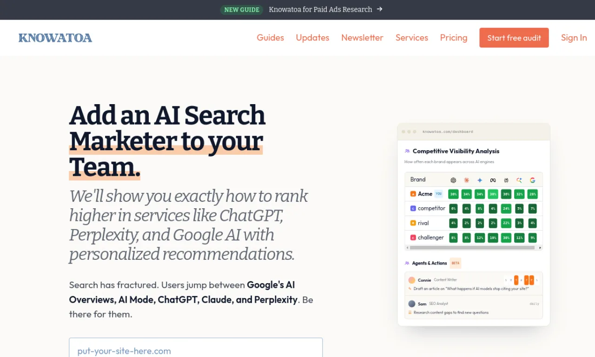Click the Competitive Visibility Analysis heading
595x357 pixels.
tap(456, 151)
